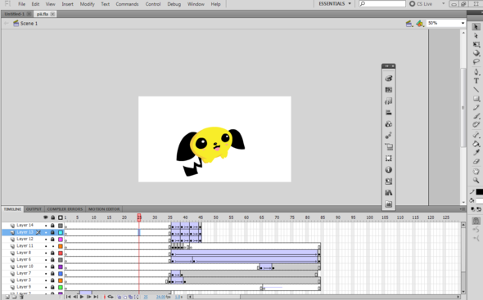Select the Zoom magnifier tool

pyautogui.click(x=476, y=181)
